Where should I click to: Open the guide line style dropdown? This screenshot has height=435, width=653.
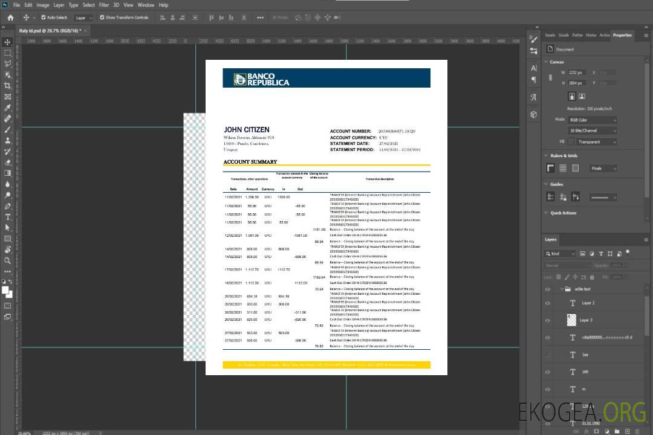603,198
